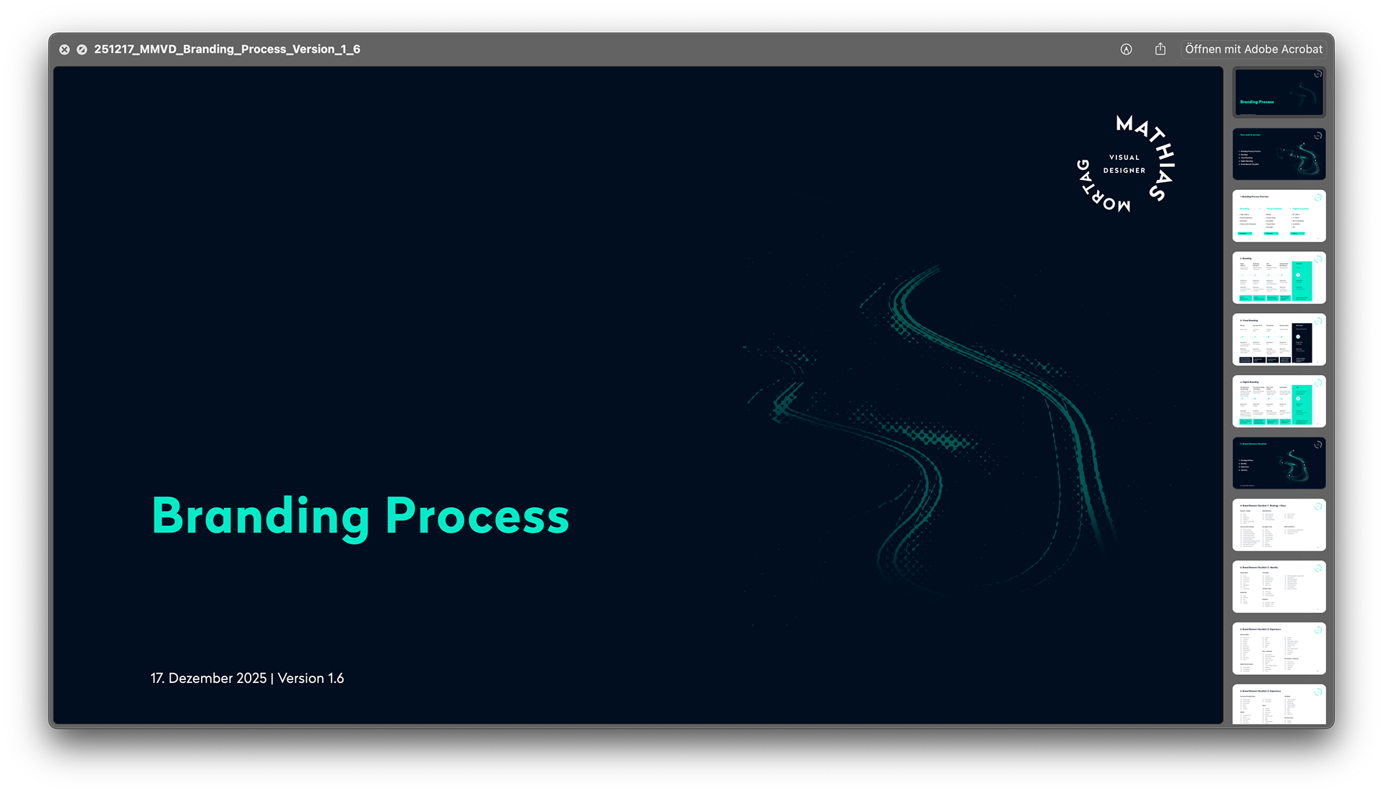Image resolution: width=1383 pixels, height=793 pixels.
Task: Close the Quick Look preview window
Action: [x=64, y=49]
